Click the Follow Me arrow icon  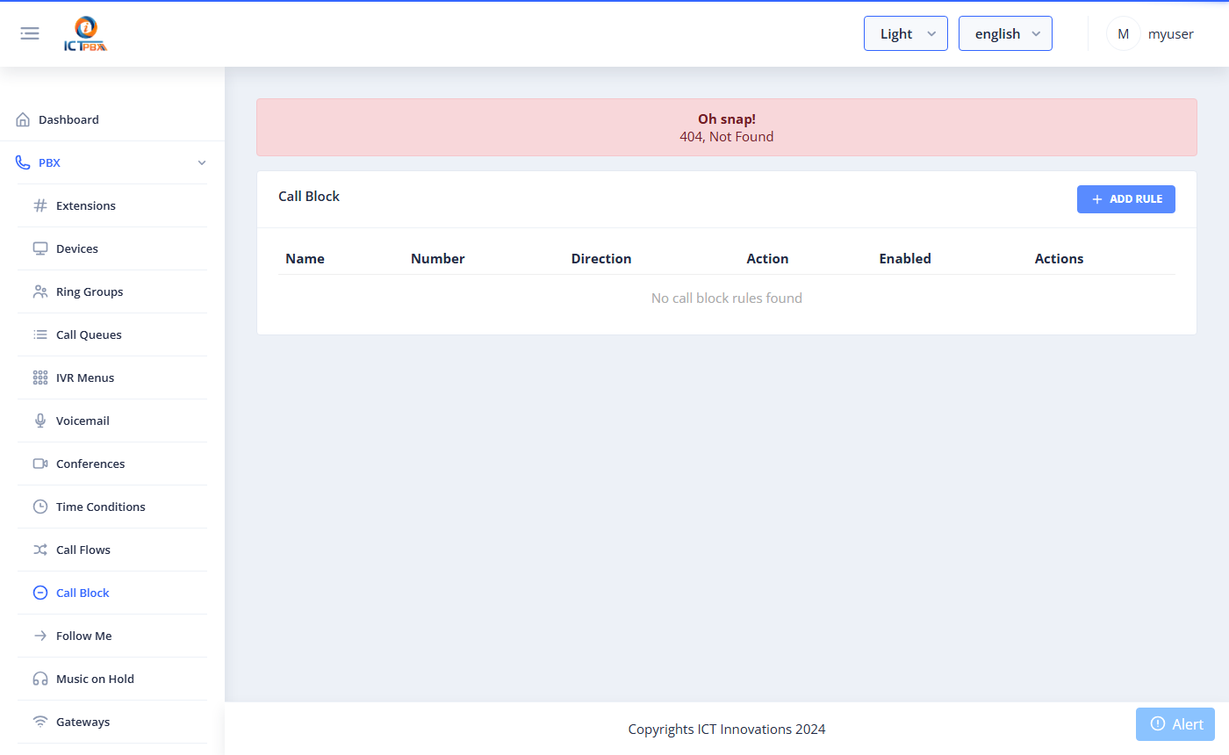[x=40, y=636]
